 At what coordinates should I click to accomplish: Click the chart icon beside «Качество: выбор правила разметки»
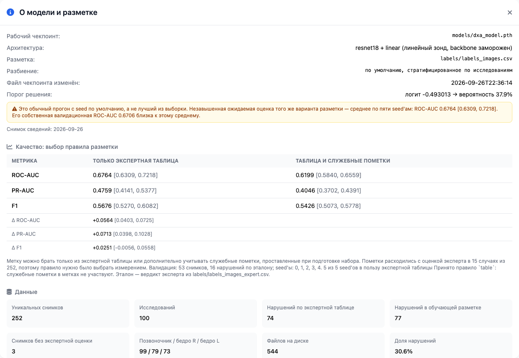coord(10,147)
